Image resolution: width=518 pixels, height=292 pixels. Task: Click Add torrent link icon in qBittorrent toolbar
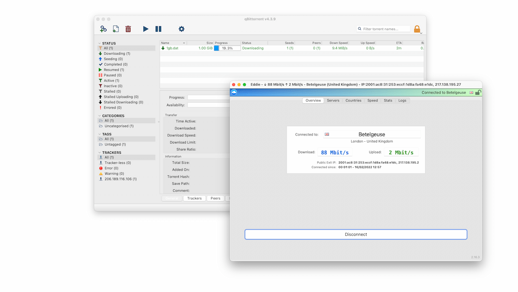pyautogui.click(x=104, y=29)
